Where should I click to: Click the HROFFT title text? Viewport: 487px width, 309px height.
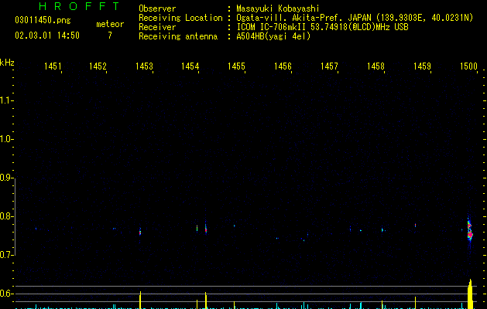(80, 6)
